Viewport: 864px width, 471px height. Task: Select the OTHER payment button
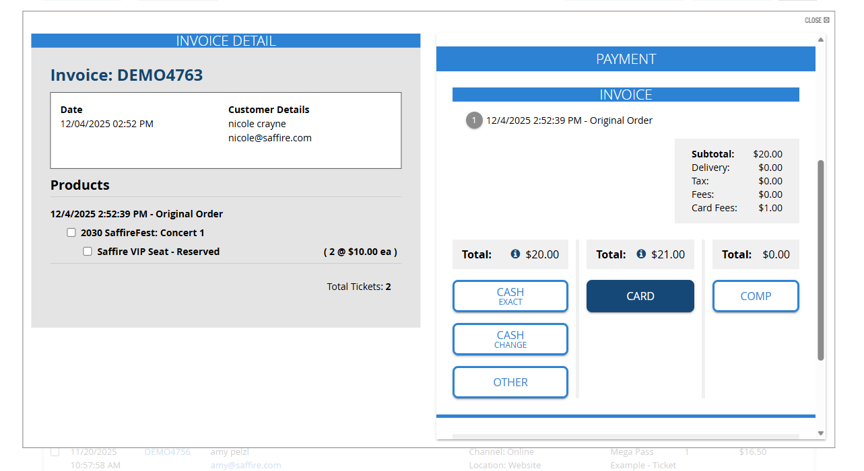tap(510, 382)
